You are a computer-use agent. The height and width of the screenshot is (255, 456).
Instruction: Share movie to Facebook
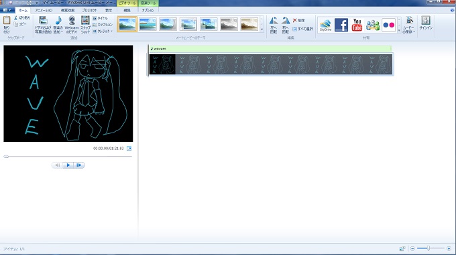pyautogui.click(x=341, y=25)
